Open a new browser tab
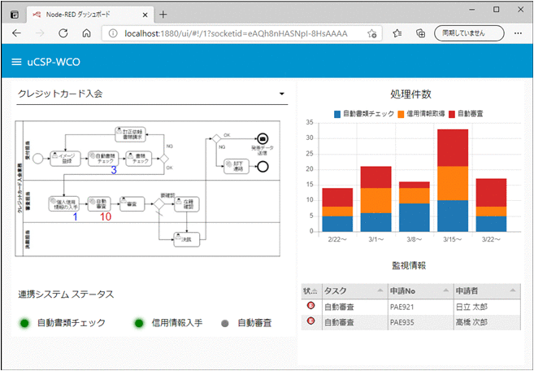 coord(163,15)
